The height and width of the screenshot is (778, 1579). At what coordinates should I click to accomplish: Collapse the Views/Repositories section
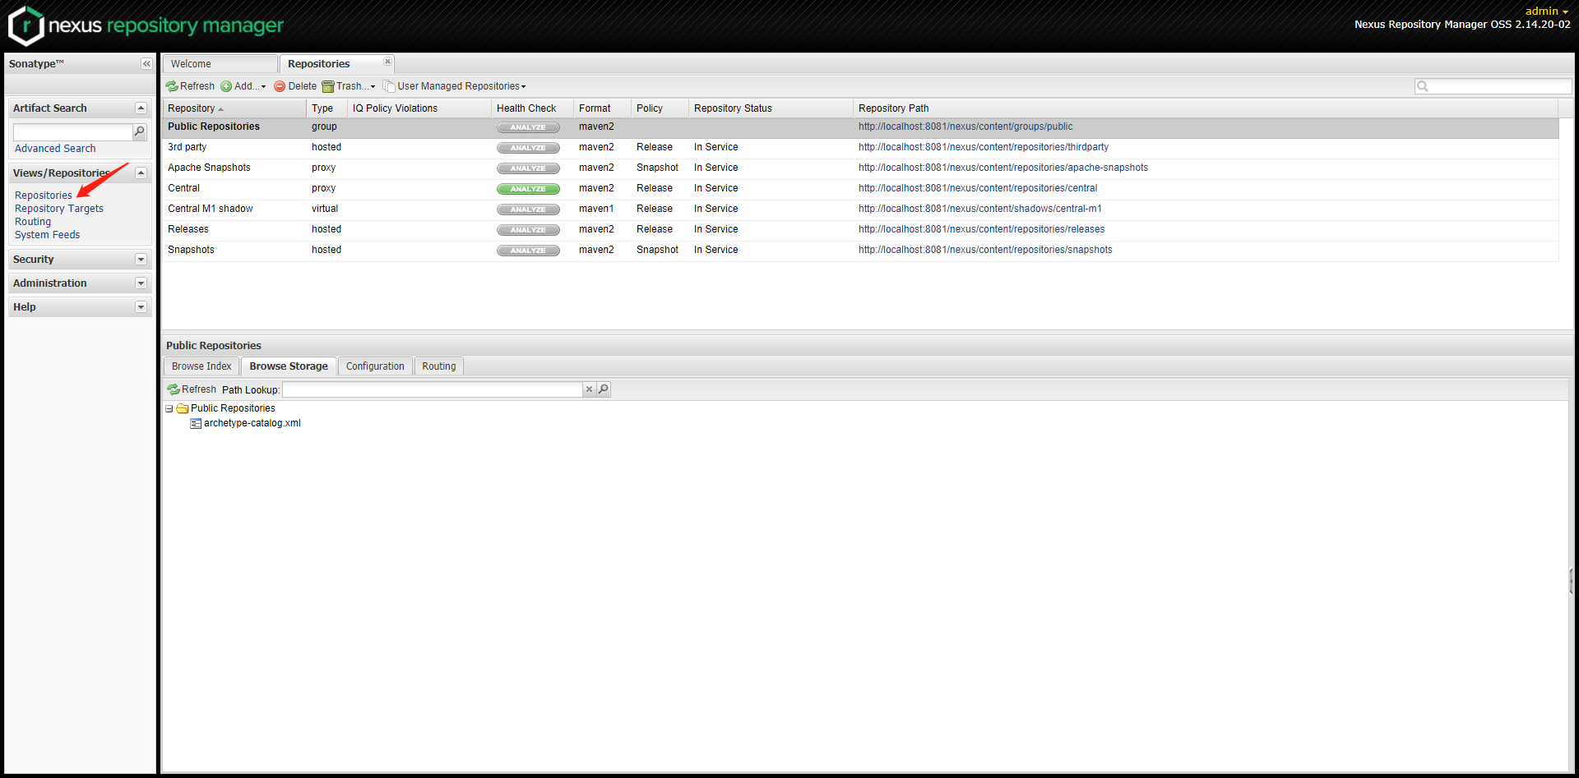[141, 173]
